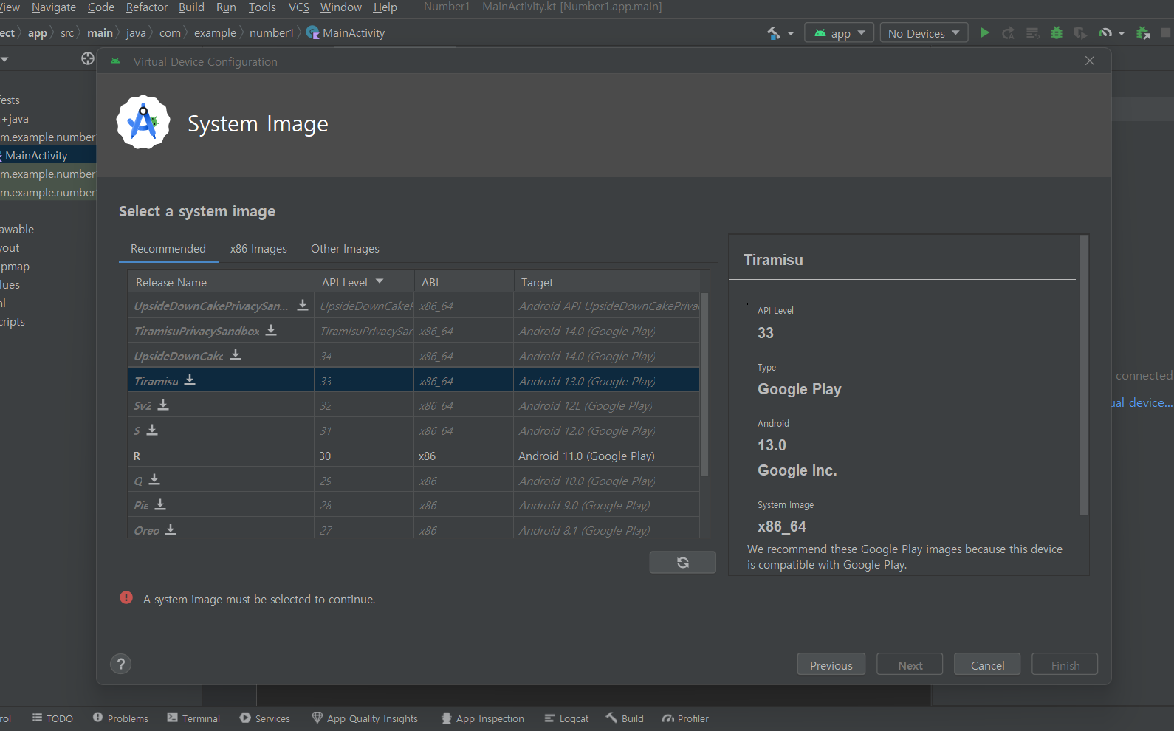This screenshot has width=1174, height=731.
Task: Download the UpsideDownCakePrivacySan image
Action: point(303,305)
